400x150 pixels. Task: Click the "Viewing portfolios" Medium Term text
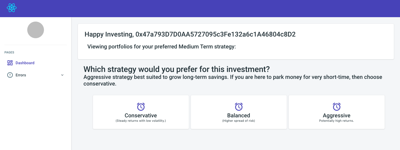(x=162, y=46)
